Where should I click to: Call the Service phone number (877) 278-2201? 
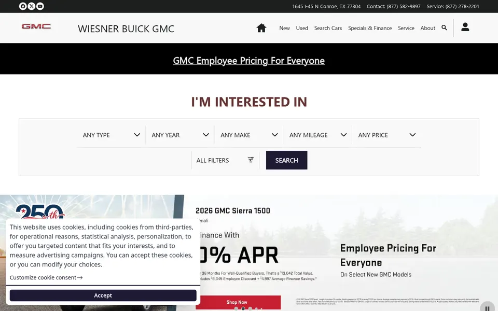tap(462, 6)
